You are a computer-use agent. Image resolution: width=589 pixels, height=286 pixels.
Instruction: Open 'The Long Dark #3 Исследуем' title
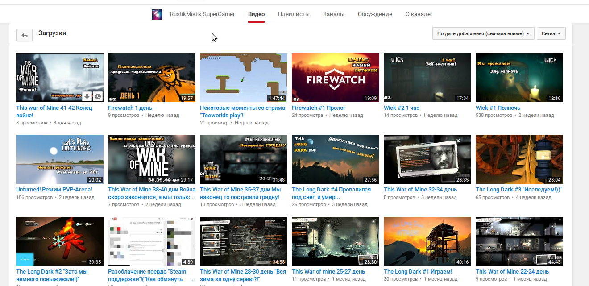click(519, 190)
